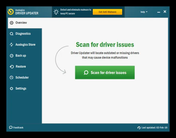Open the Settings section label

click(x=21, y=89)
